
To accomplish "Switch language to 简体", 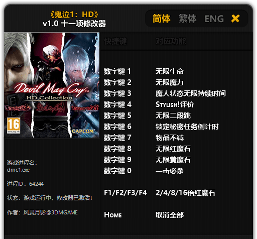I will (161, 19).
